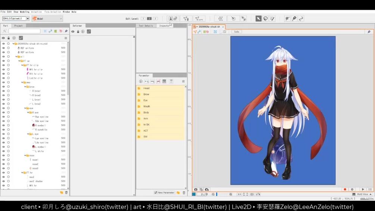This screenshot has height=211, width=375.
Task: Click the Create New Parameter Group folder icon
Action: (x=178, y=193)
